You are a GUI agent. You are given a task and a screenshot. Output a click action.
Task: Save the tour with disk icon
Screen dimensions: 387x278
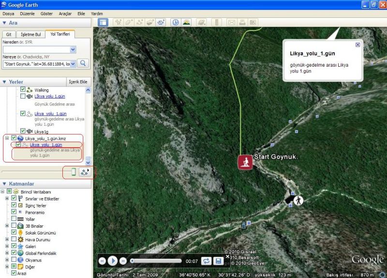[218, 261]
